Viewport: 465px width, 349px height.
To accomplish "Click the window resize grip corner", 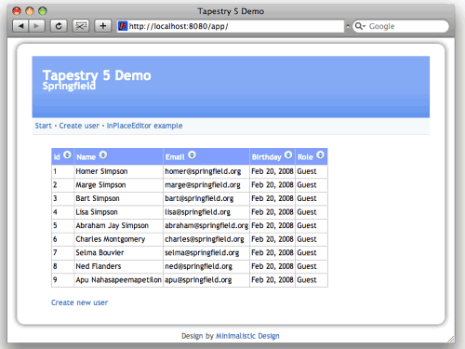I will pos(451,340).
